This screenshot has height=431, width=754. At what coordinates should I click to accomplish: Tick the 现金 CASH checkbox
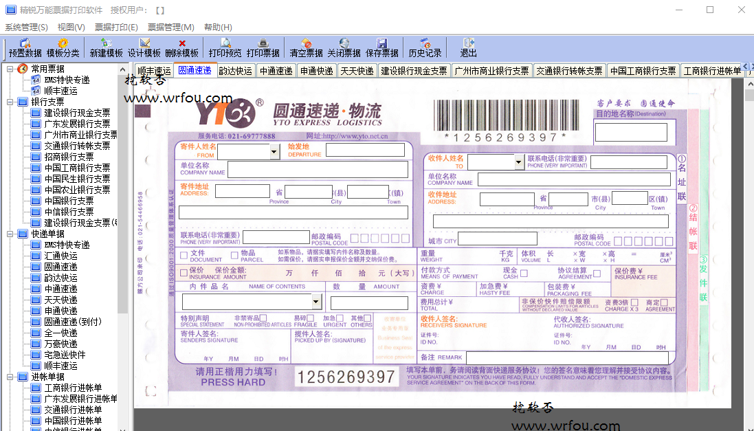click(524, 273)
